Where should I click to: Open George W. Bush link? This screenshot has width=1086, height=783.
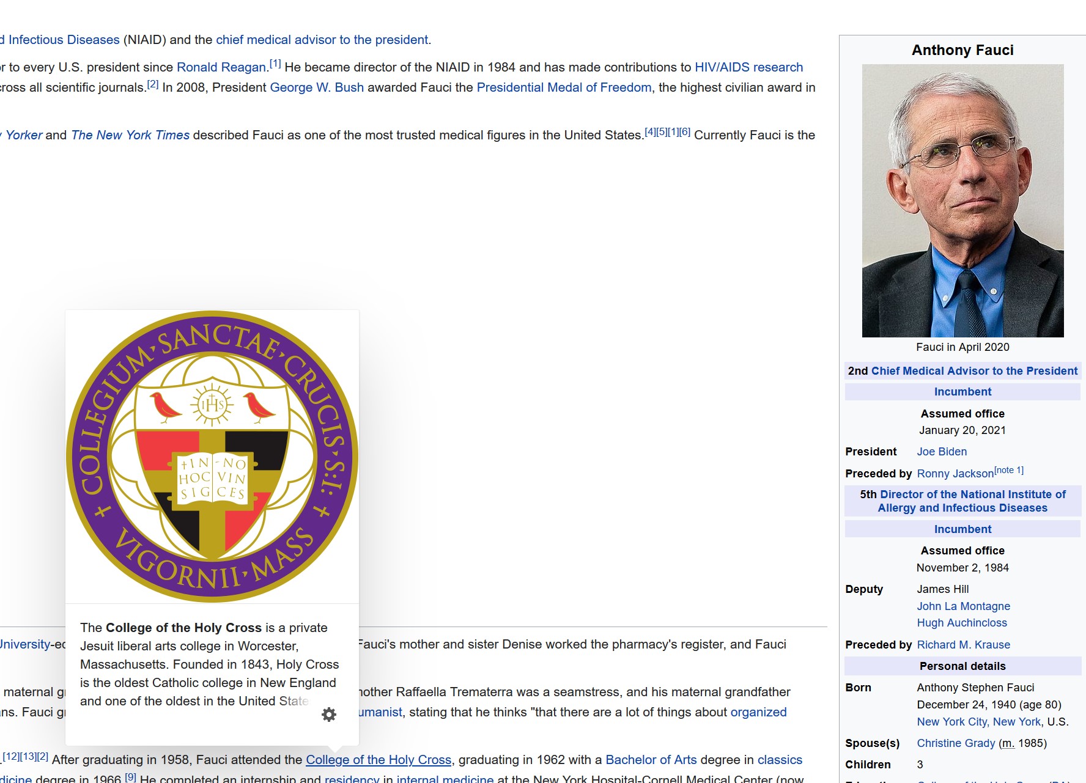tap(317, 87)
